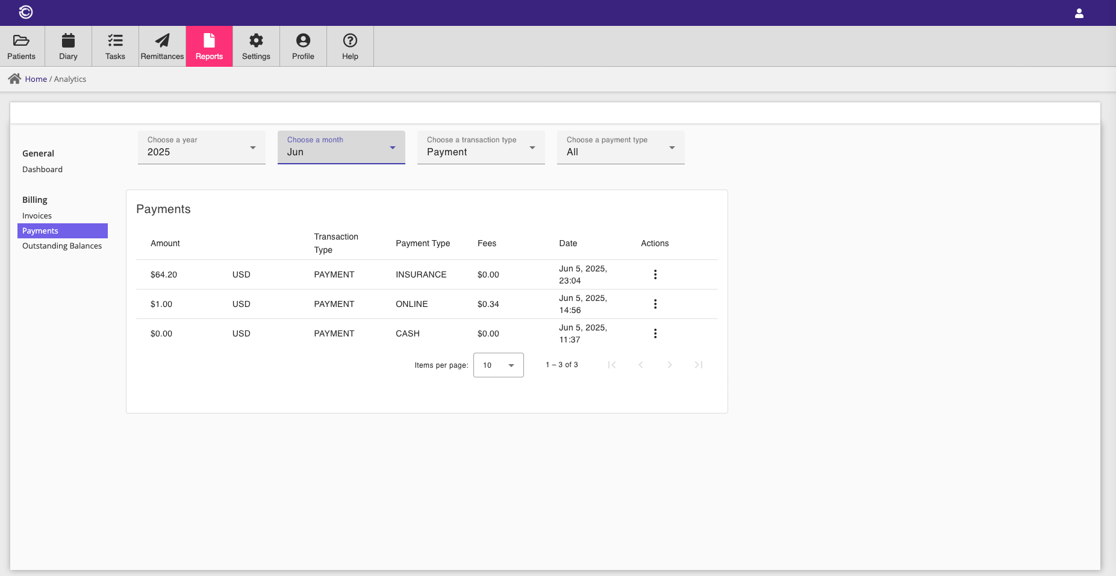This screenshot has width=1116, height=576.
Task: Open actions menu for $0.00 cash payment
Action: (x=655, y=333)
